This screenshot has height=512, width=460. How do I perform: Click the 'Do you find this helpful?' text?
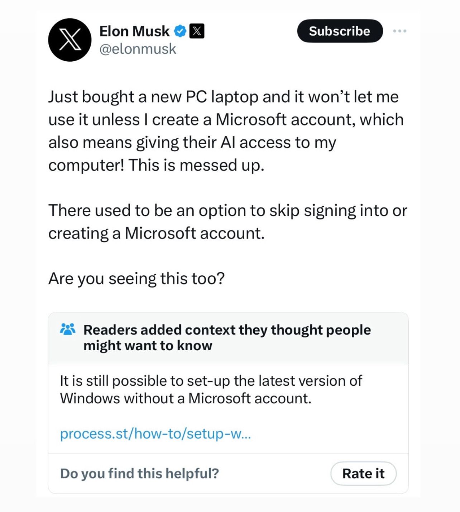139,473
